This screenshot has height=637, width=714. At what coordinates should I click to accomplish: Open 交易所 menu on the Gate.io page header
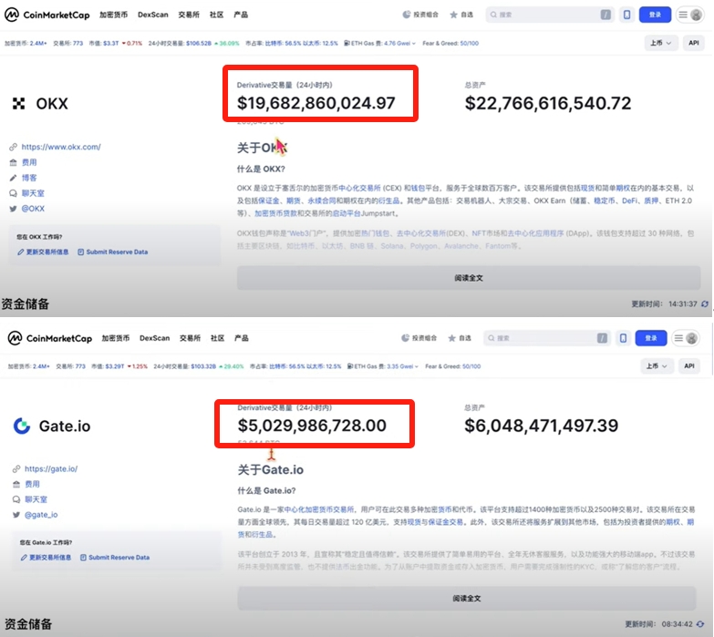190,338
